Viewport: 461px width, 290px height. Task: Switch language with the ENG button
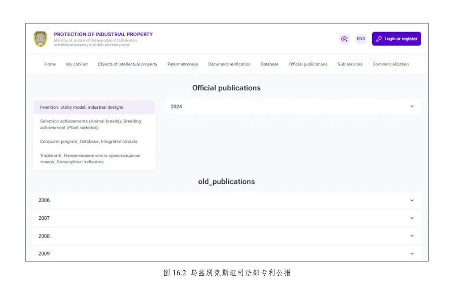tap(360, 39)
